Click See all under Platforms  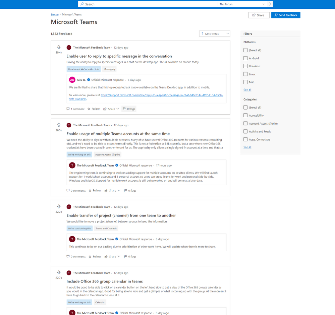point(247,90)
